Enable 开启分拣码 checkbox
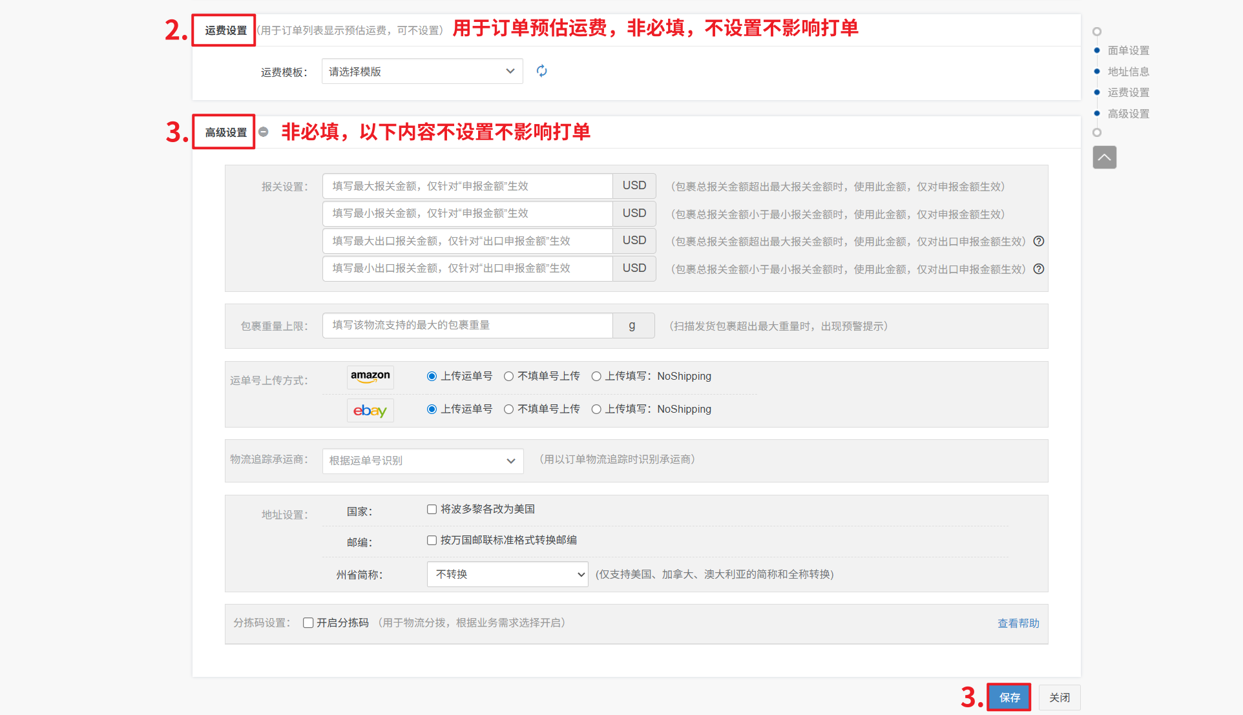Viewport: 1243px width, 715px height. click(308, 623)
